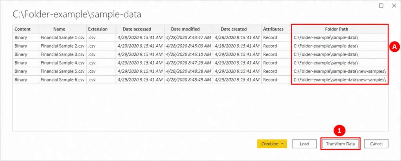Viewport: 401px width, 161px height.
Task: Click date modified 4/28/2020 8:47:23 AM
Action: coord(188,63)
